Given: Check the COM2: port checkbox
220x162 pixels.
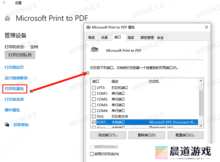Looking at the screenshot, I should (93, 99).
